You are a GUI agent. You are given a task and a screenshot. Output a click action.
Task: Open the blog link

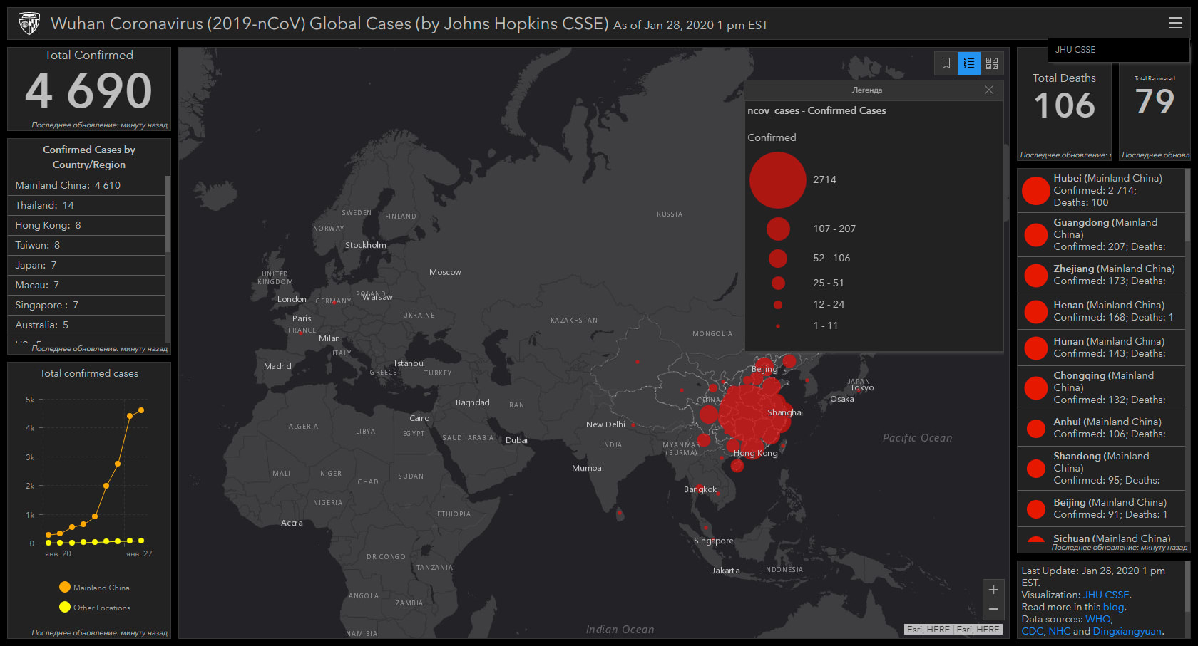pos(1113,607)
